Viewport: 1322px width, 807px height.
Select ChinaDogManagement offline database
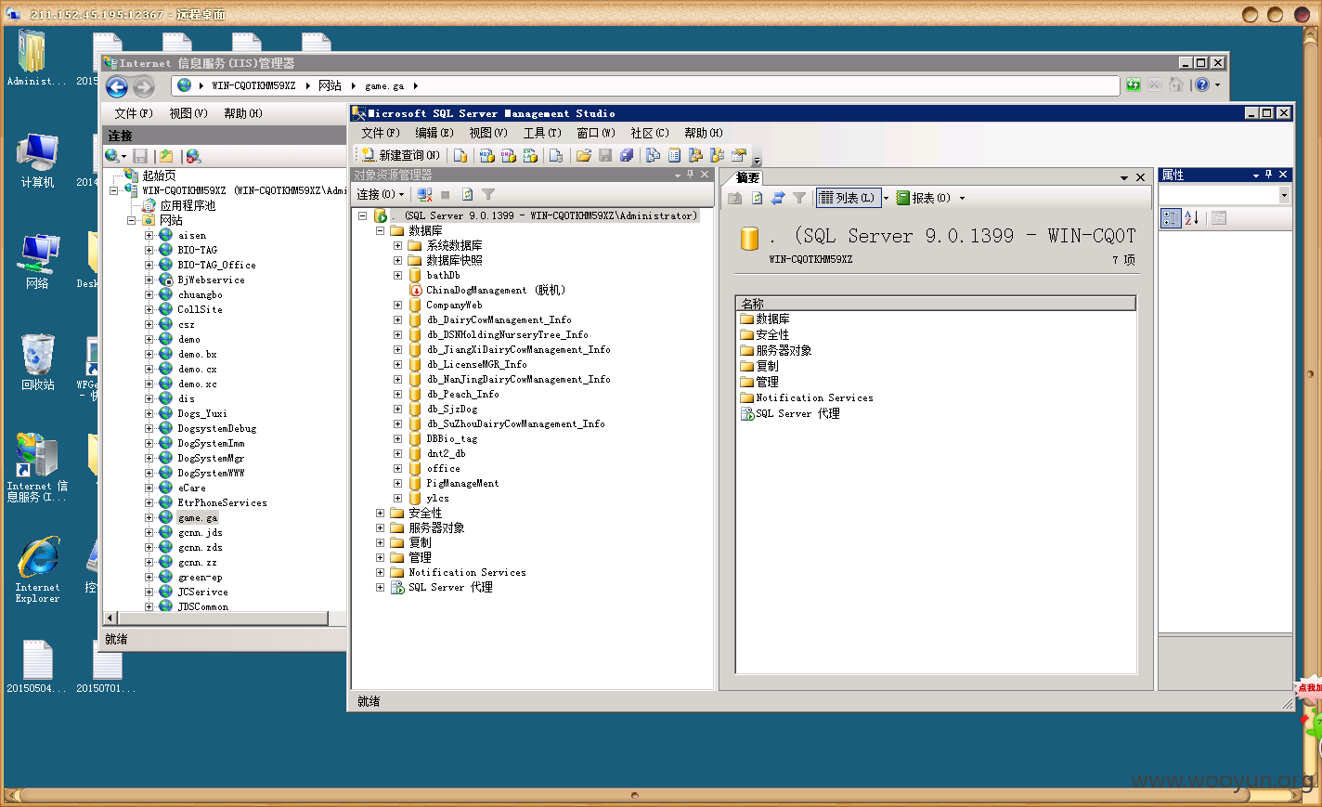tap(495, 290)
